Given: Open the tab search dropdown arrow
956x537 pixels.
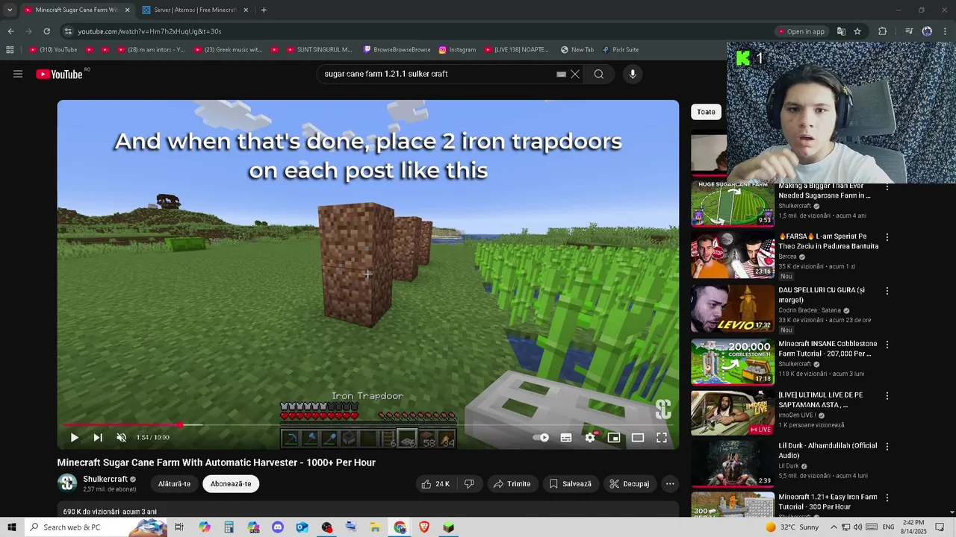Looking at the screenshot, I should point(10,10).
